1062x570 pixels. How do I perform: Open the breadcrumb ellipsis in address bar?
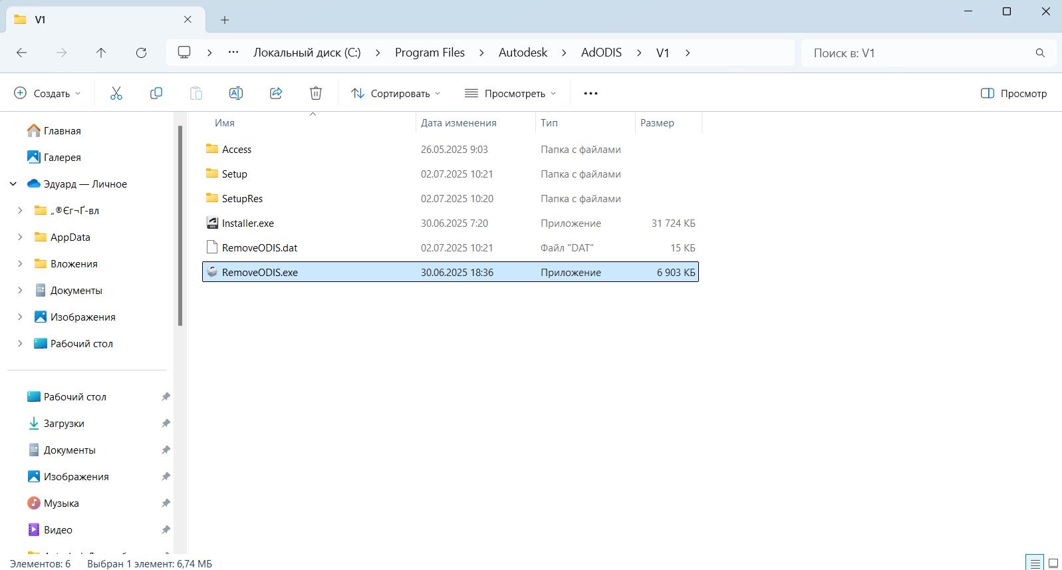pos(233,53)
